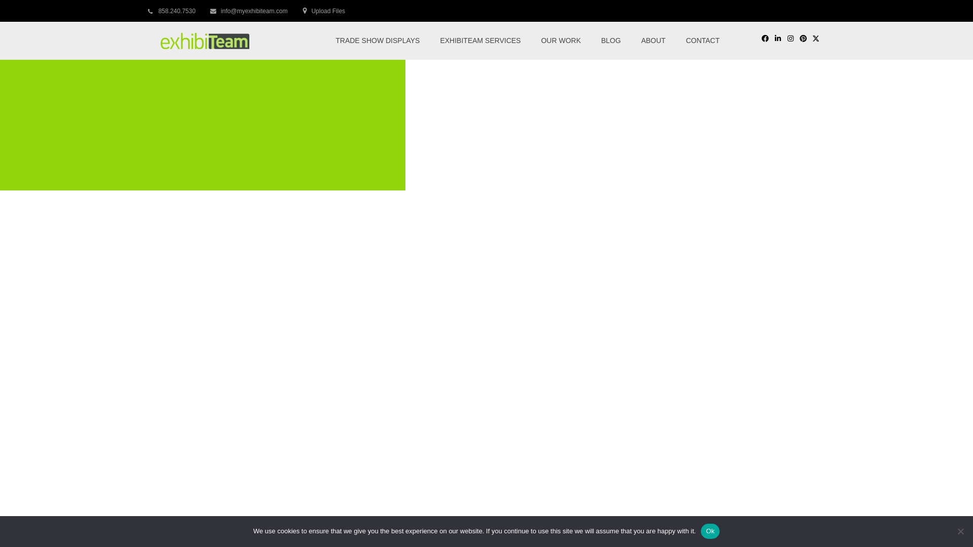Open the Blog page
The width and height of the screenshot is (973, 547).
(x=611, y=41)
